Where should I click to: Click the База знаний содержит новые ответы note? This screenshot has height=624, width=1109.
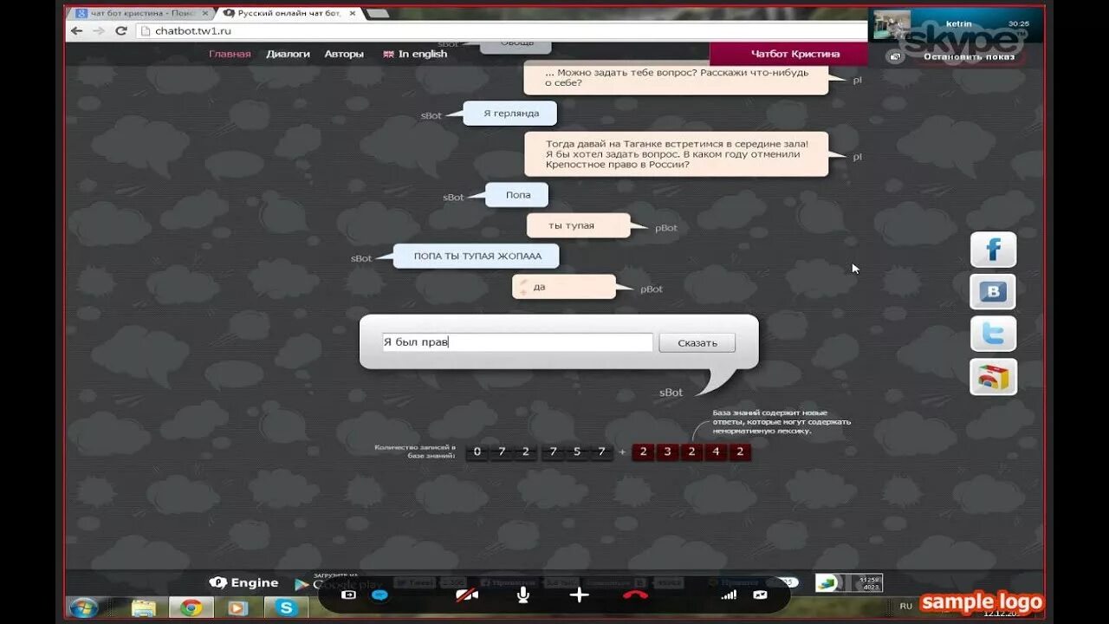(781, 422)
